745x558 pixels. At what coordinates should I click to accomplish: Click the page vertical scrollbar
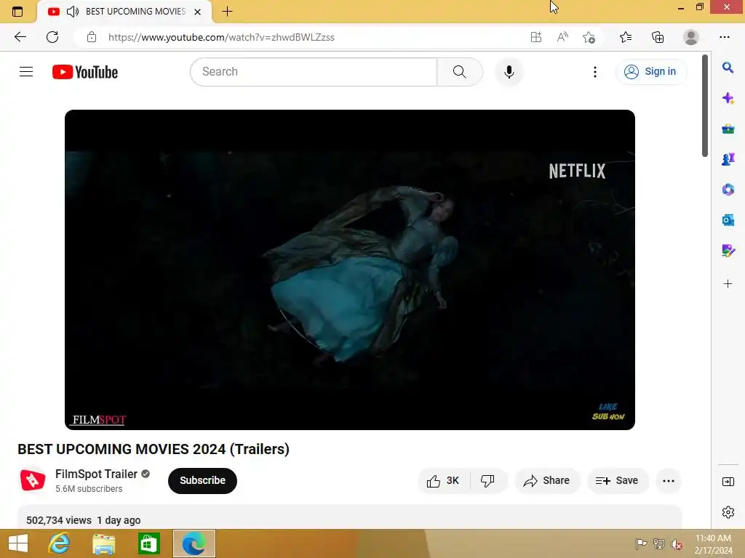[x=705, y=105]
